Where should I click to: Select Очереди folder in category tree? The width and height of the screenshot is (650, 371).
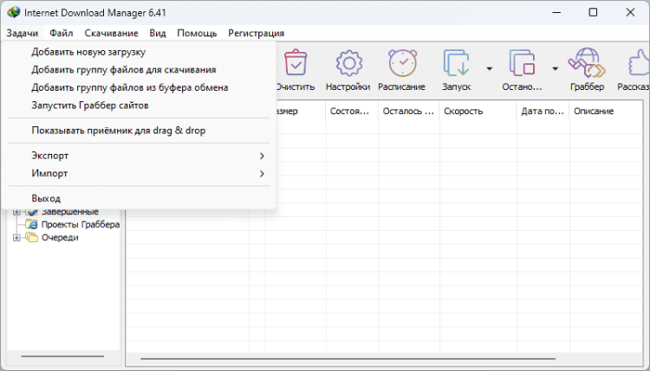(x=60, y=238)
